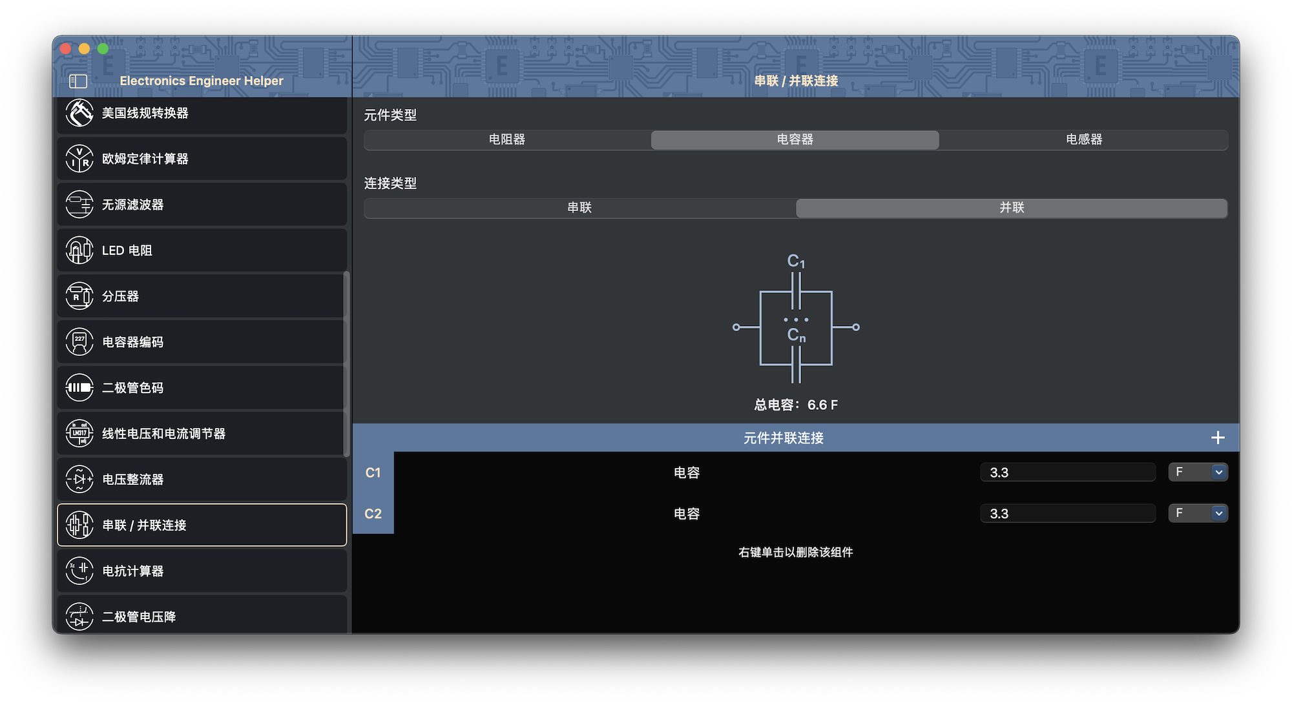Select 电感器 as the component type
This screenshot has width=1292, height=703.
pos(1083,139)
